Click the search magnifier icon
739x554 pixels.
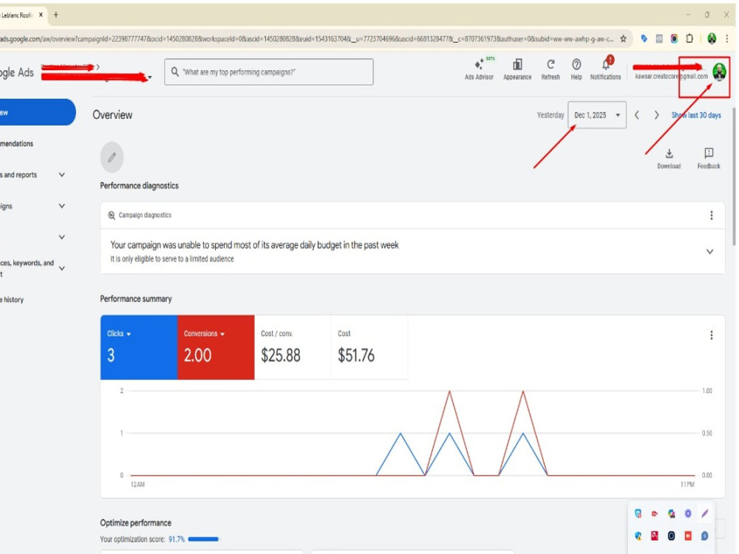[x=175, y=72]
